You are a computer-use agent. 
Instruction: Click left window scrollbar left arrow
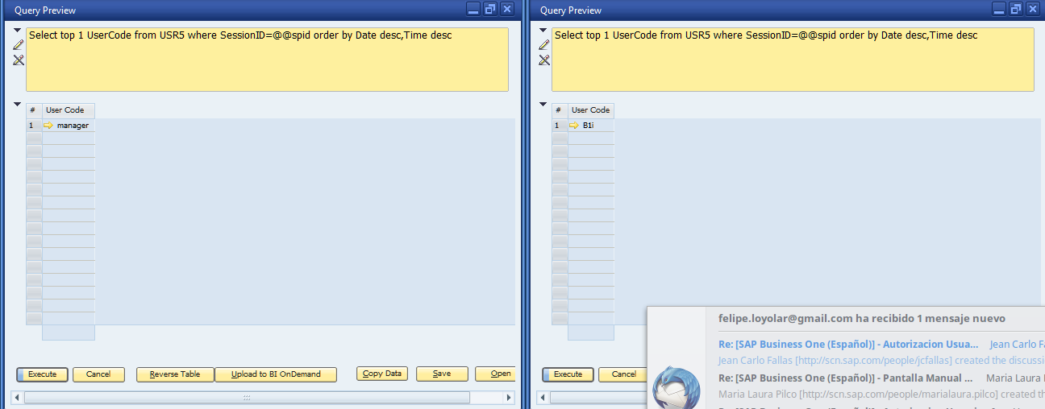tap(17, 398)
